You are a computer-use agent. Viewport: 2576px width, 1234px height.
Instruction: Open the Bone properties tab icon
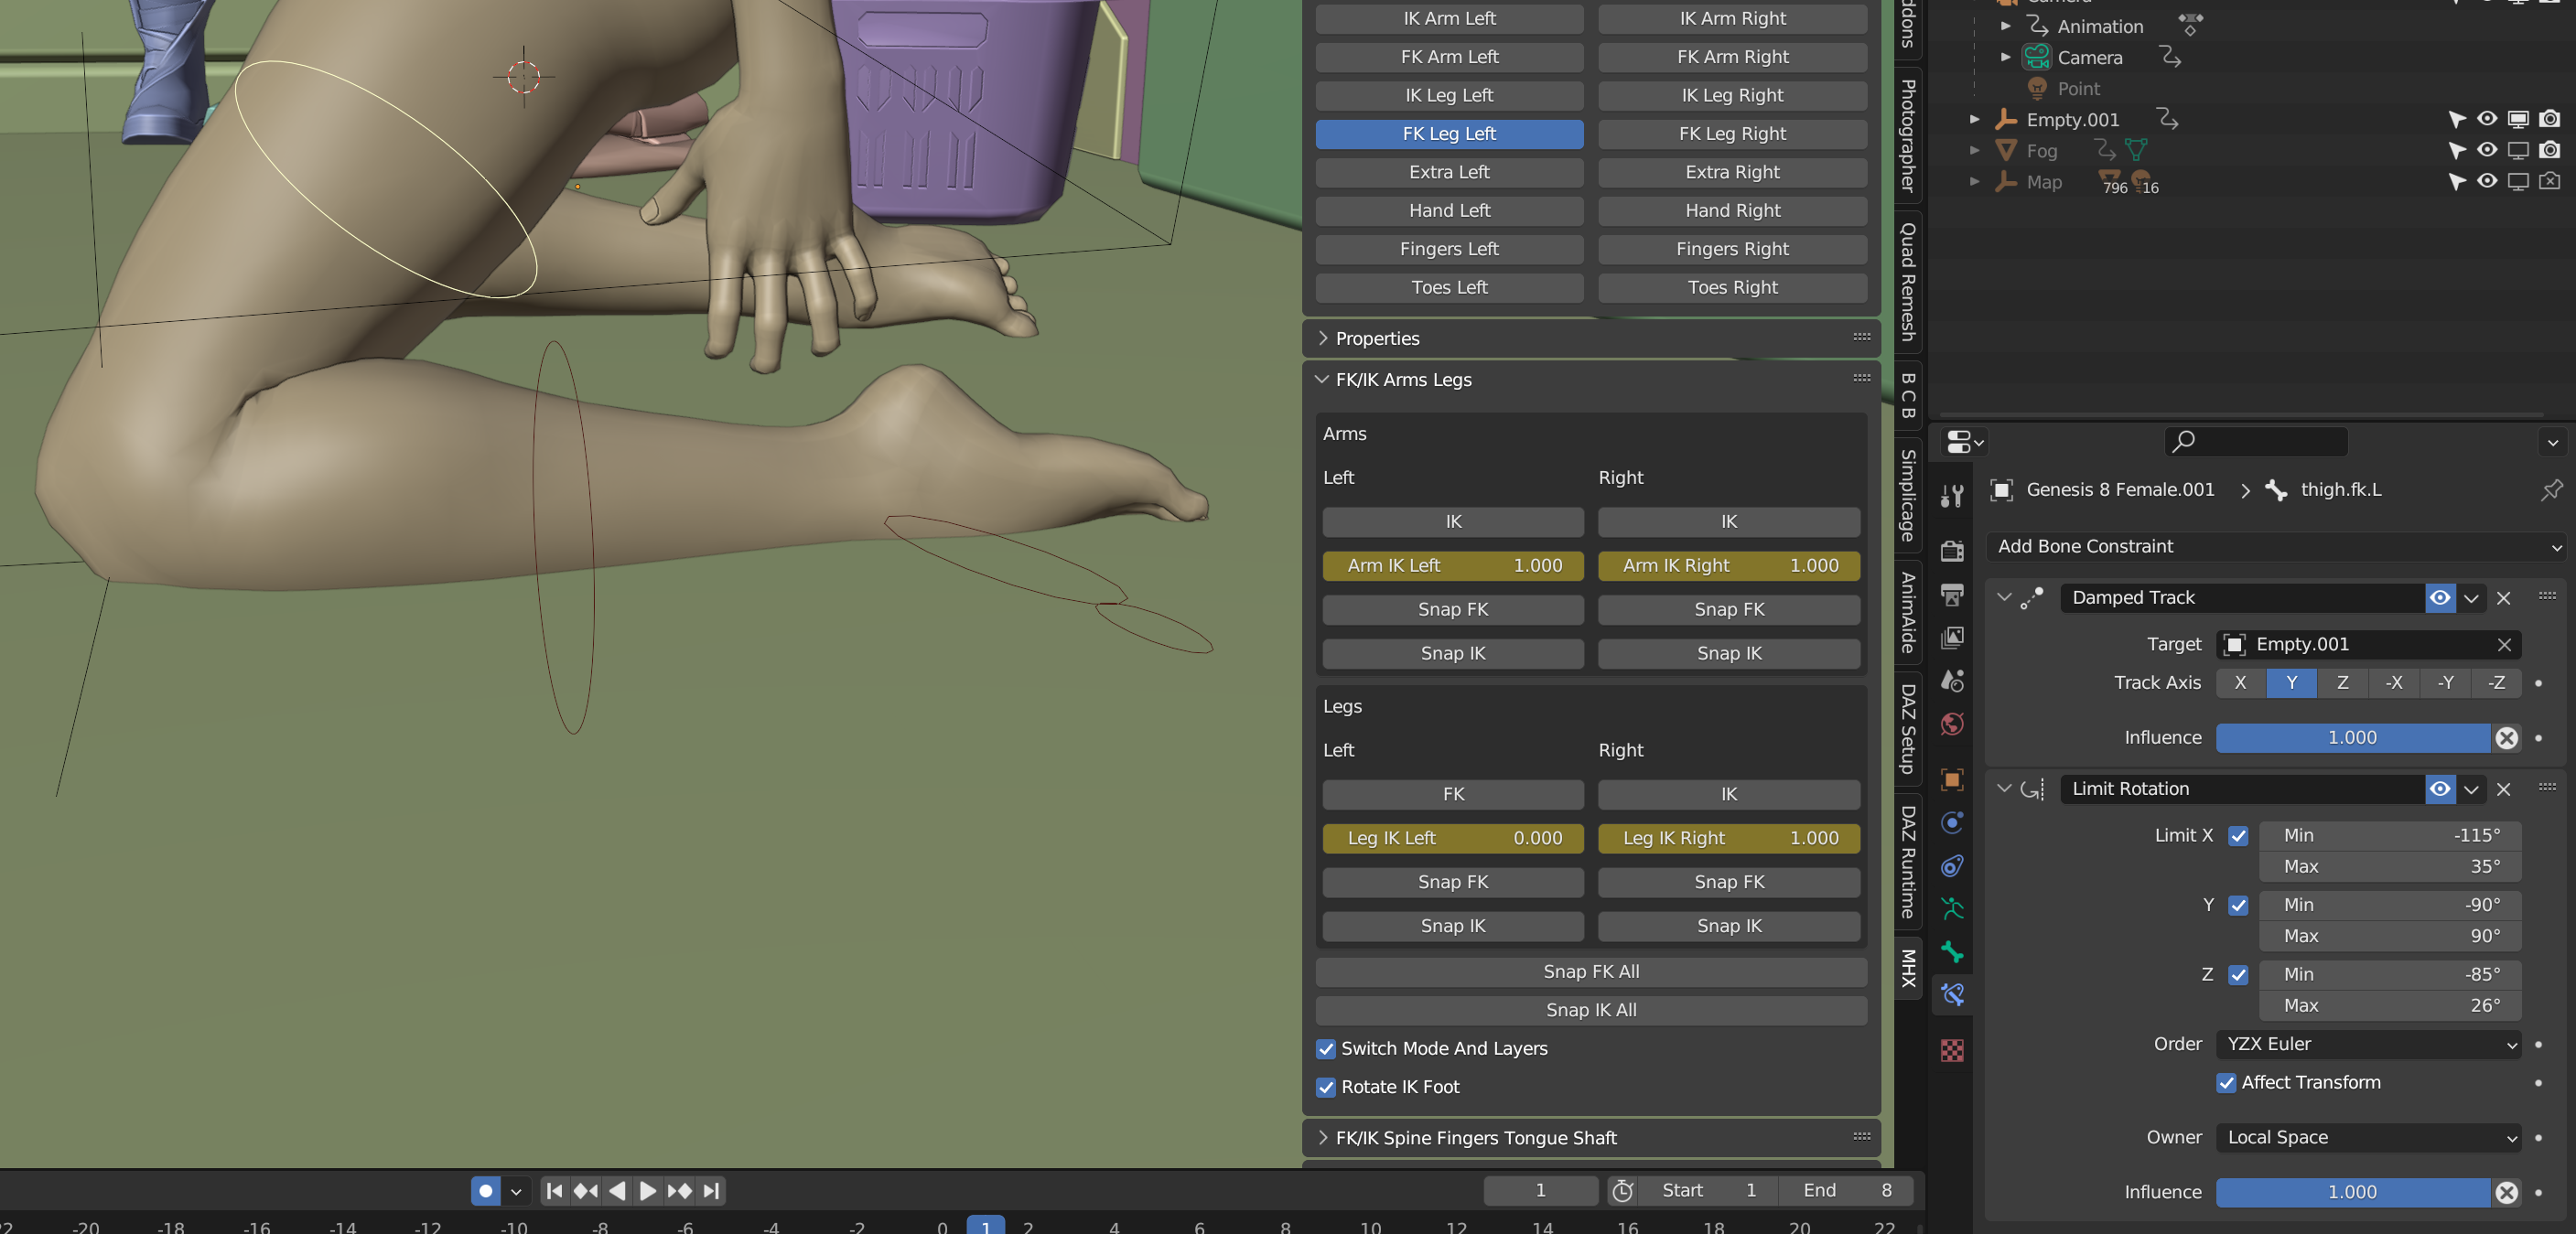tap(1951, 951)
